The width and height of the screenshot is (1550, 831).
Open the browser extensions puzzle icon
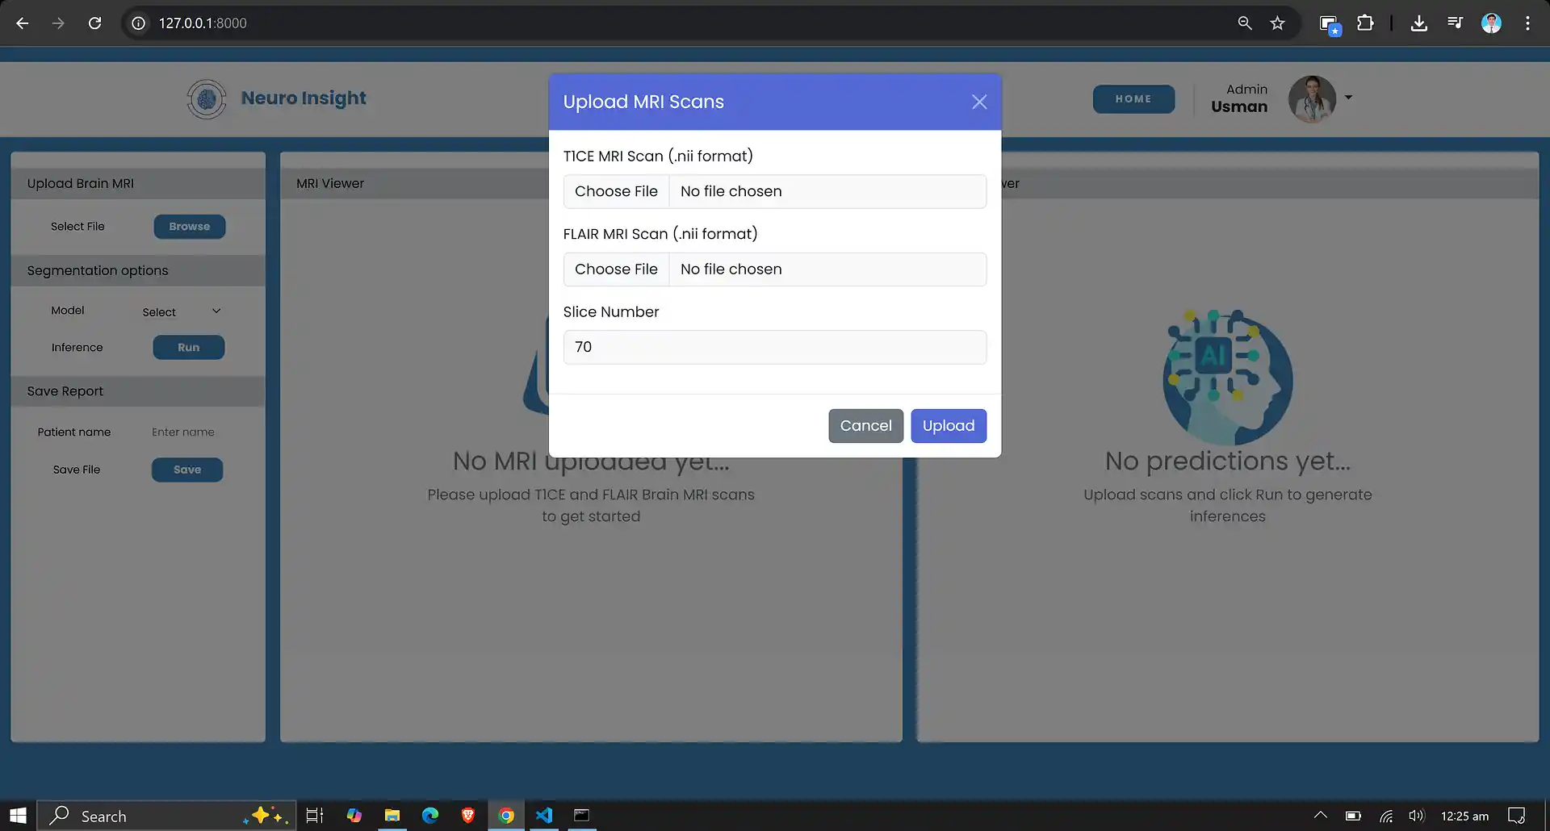click(1366, 23)
